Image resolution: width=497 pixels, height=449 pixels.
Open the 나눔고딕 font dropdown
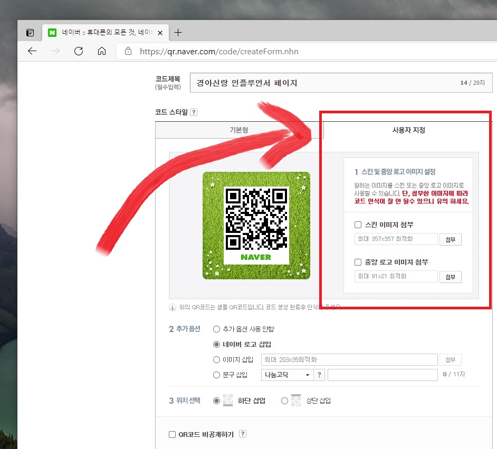[x=287, y=375]
